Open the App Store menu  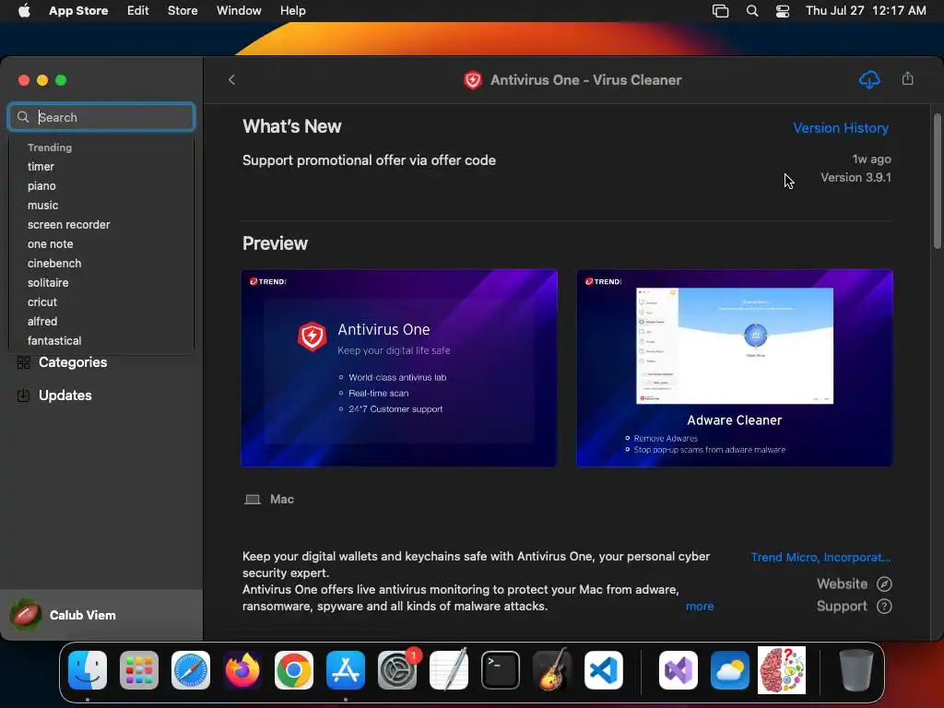click(78, 11)
